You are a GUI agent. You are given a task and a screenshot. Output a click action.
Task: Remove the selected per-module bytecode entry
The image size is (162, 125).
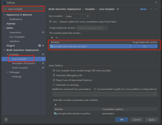coord(57,38)
